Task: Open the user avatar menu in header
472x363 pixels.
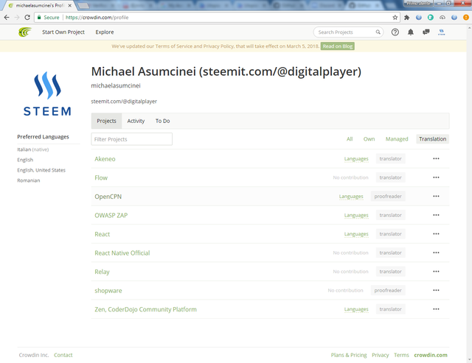Action: coord(441,32)
